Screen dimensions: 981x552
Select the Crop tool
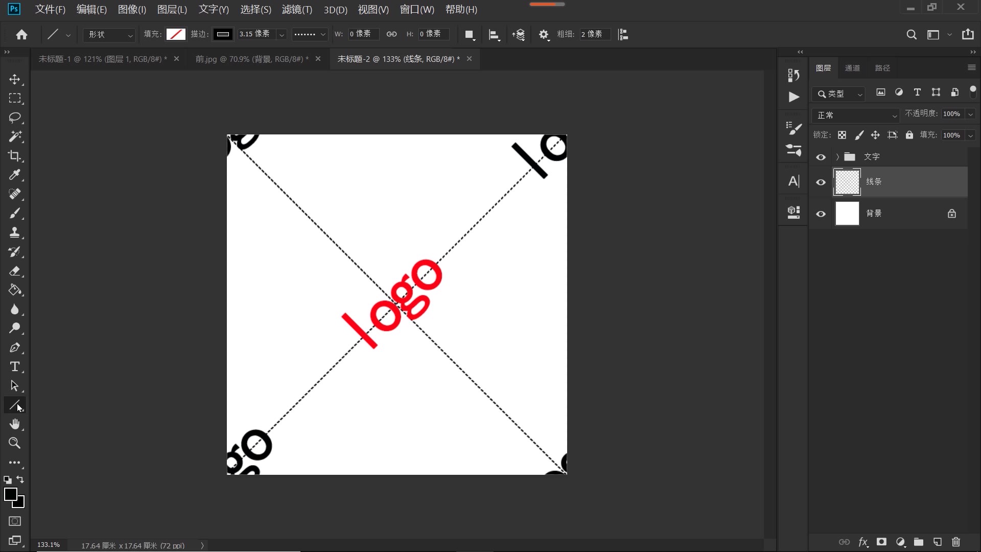(x=15, y=156)
